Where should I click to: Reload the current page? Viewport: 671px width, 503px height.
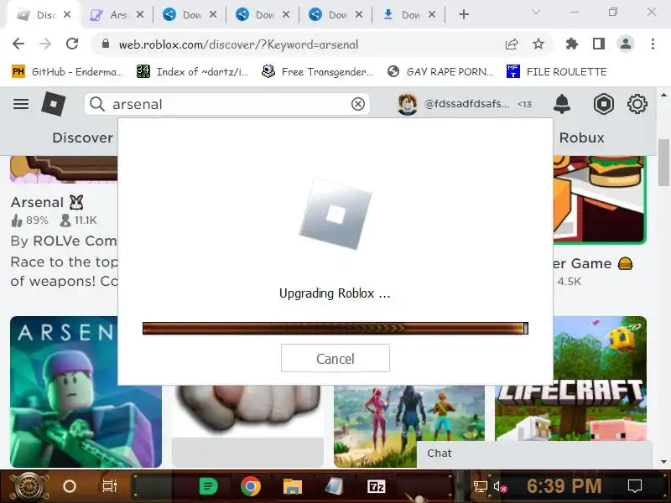pyautogui.click(x=72, y=44)
